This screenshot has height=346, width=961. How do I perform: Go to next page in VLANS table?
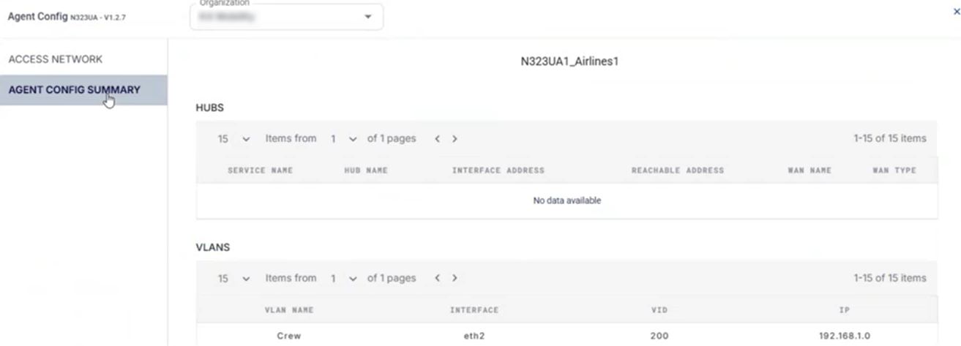[455, 279]
